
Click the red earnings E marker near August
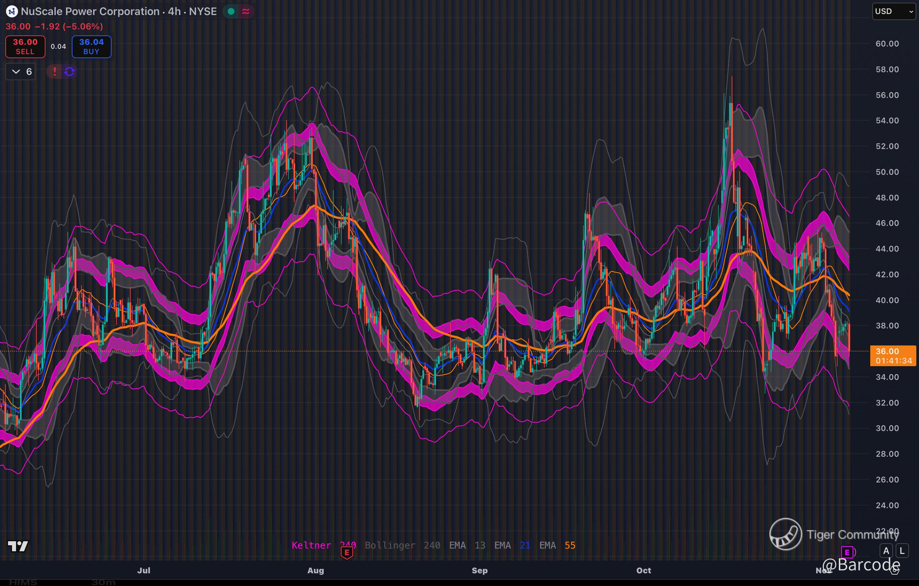pyautogui.click(x=347, y=552)
